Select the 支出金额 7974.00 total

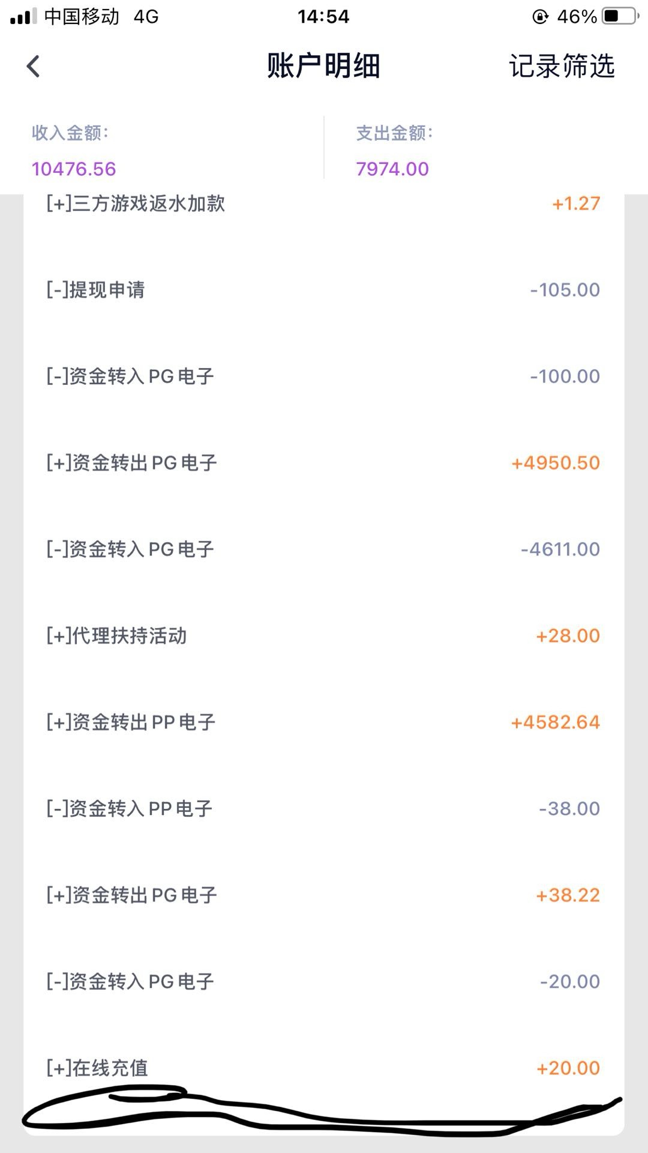coord(392,169)
